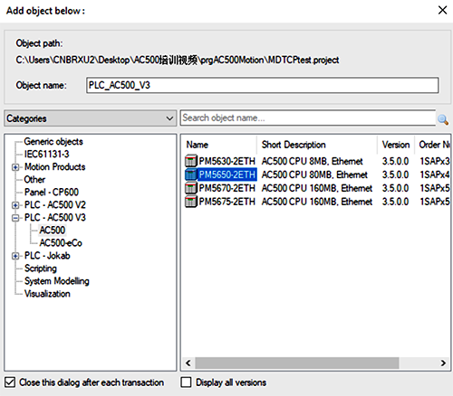Click the Object name text field
This screenshot has height=396, width=453.
coord(262,85)
